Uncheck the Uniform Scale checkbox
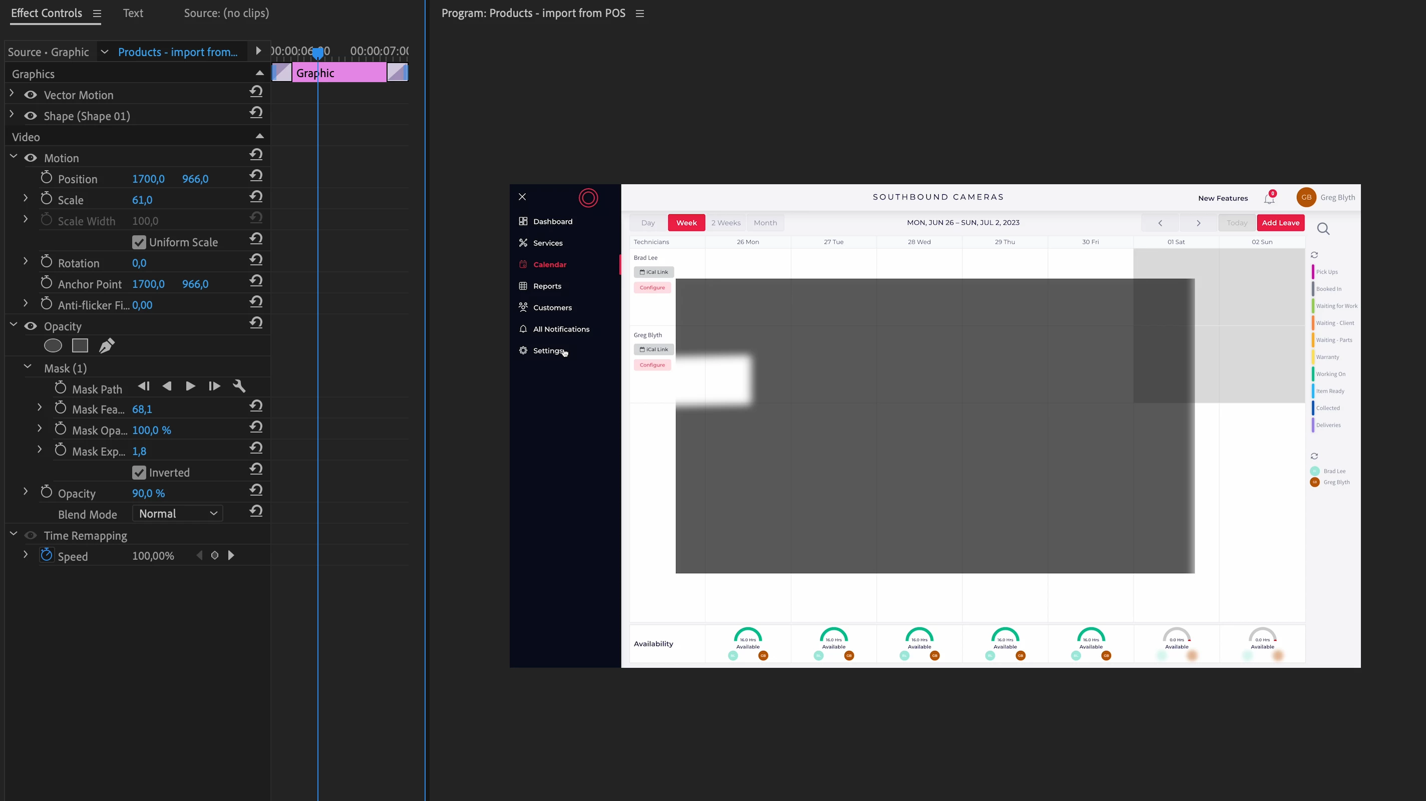 pyautogui.click(x=139, y=242)
